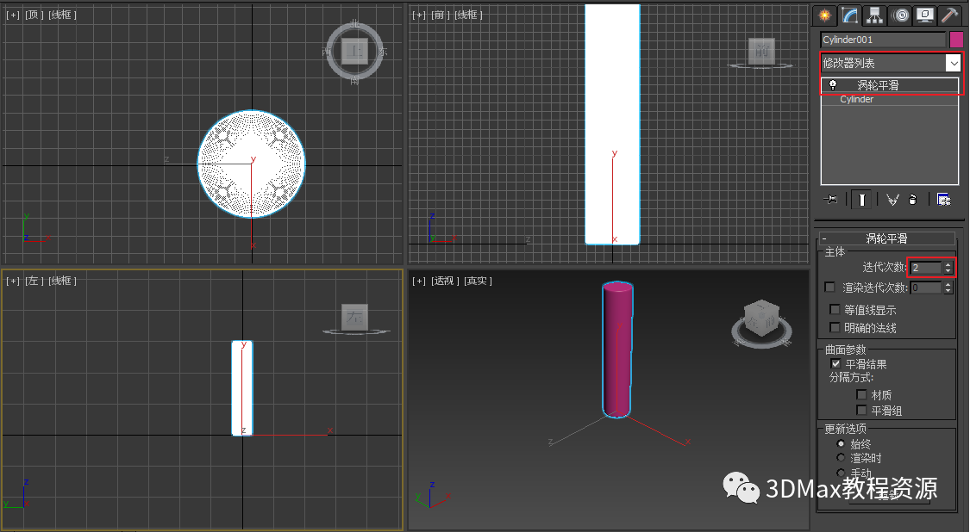Open the [透视] view label menu
Screen dimensions: 970x532
click(445, 281)
